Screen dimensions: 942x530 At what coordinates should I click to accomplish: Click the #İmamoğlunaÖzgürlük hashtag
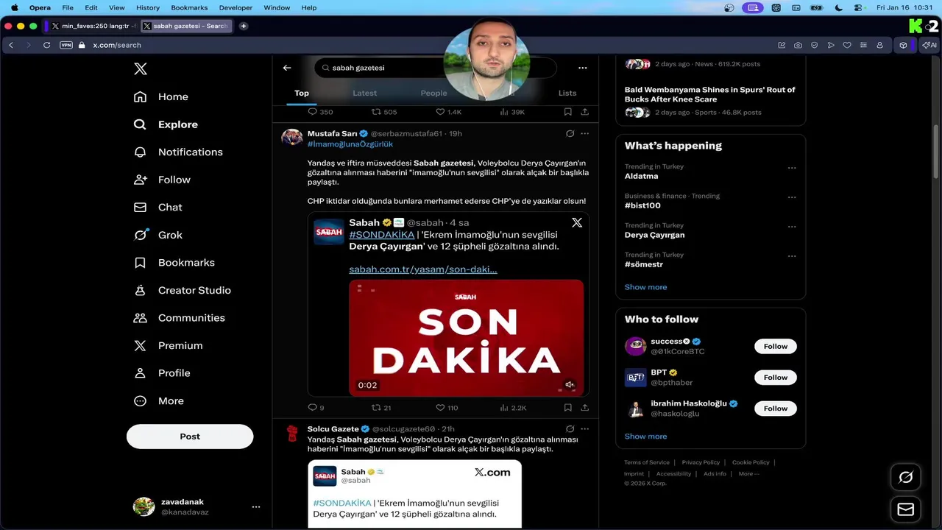click(350, 144)
